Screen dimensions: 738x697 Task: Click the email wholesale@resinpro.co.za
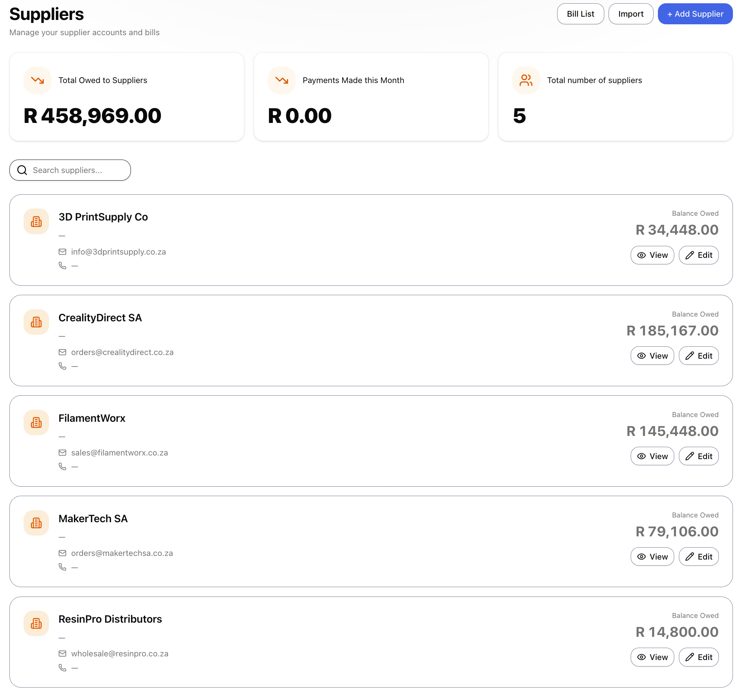click(120, 653)
